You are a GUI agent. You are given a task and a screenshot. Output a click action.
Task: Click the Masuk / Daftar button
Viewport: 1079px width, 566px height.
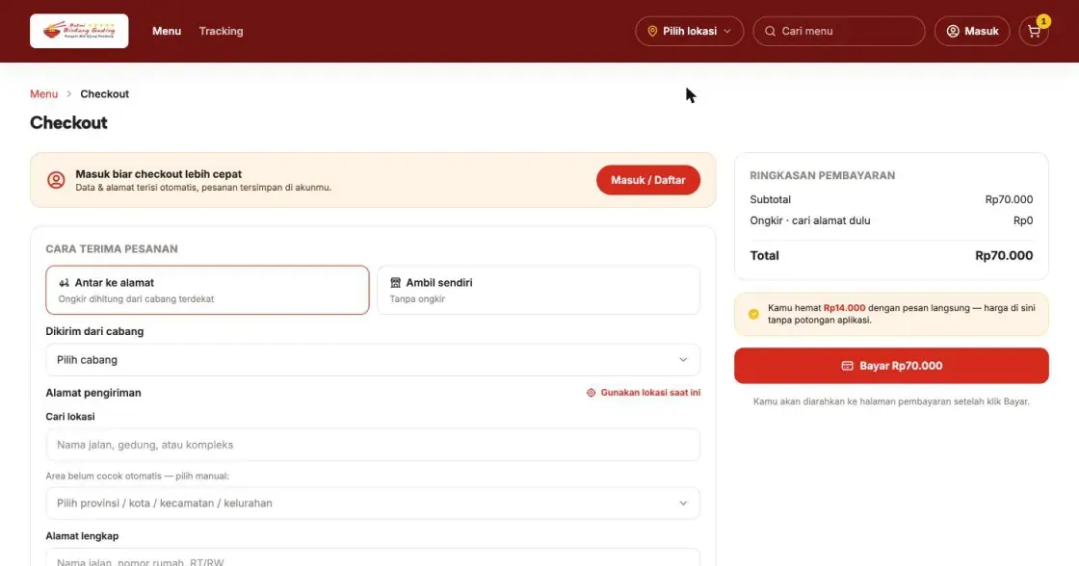(x=648, y=180)
